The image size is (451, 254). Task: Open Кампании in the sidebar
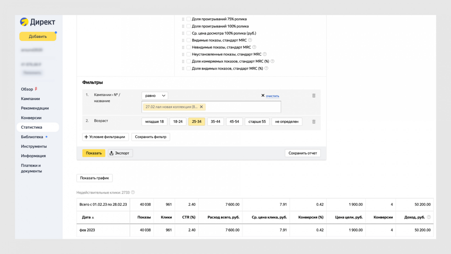click(30, 99)
